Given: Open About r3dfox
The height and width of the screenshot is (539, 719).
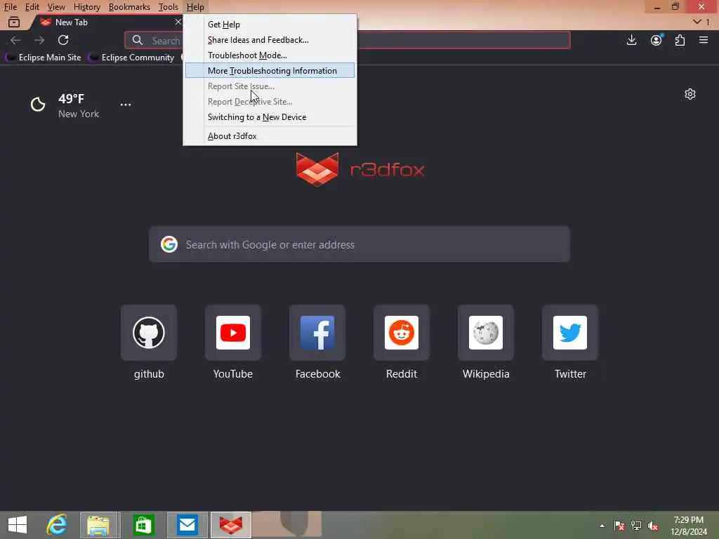Looking at the screenshot, I should click(270, 136).
